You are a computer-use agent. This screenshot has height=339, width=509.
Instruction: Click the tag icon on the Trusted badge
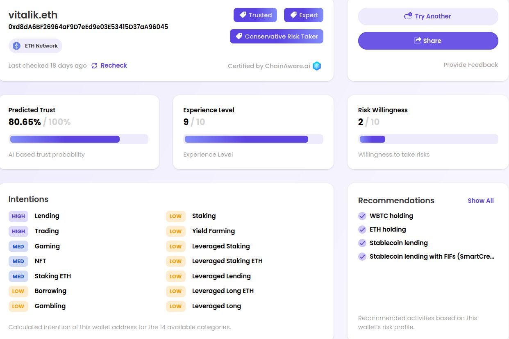tap(243, 15)
